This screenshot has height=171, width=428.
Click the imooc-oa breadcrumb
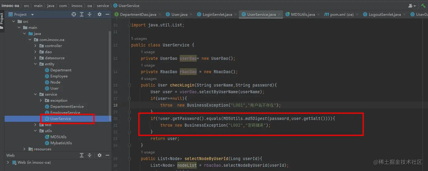(10, 5)
